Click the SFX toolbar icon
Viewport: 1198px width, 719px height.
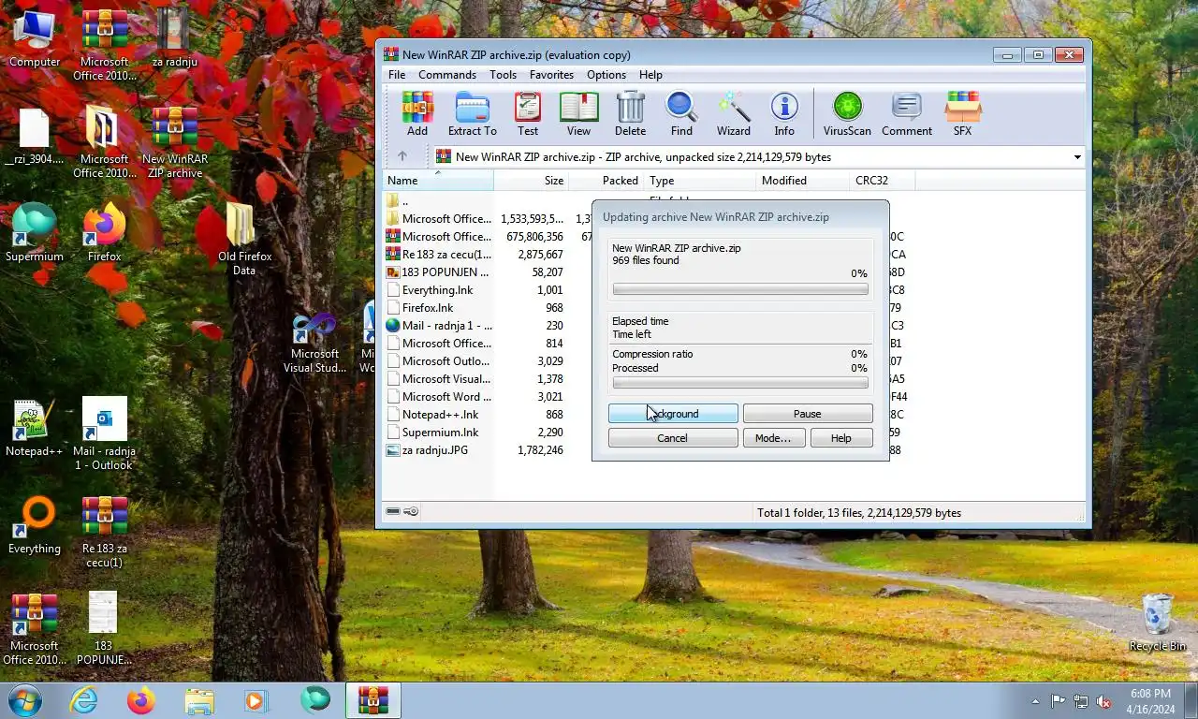962,114
